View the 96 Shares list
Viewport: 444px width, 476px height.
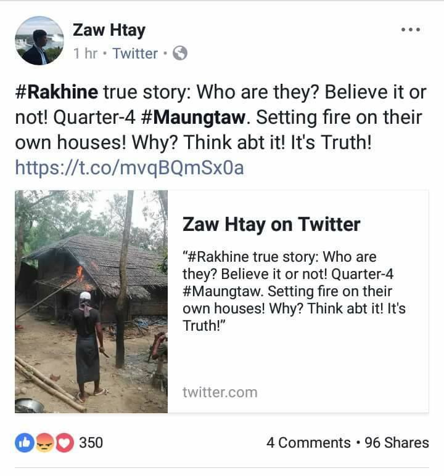(397, 443)
